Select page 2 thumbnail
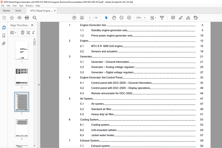The width and height of the screenshot is (222, 148). (x=21, y=76)
